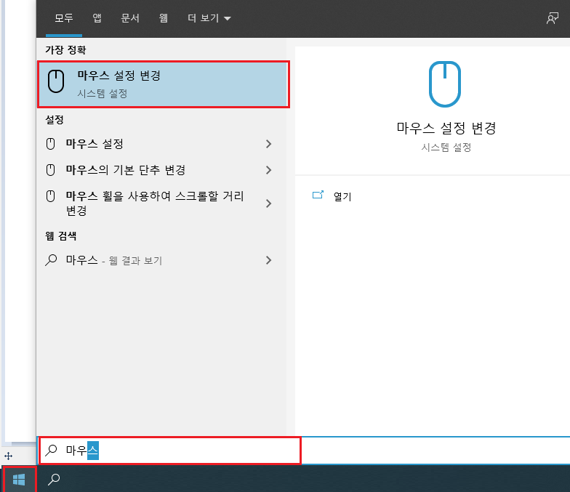
Task: Click the large blue mouse icon in preview pane
Action: pyautogui.click(x=445, y=84)
